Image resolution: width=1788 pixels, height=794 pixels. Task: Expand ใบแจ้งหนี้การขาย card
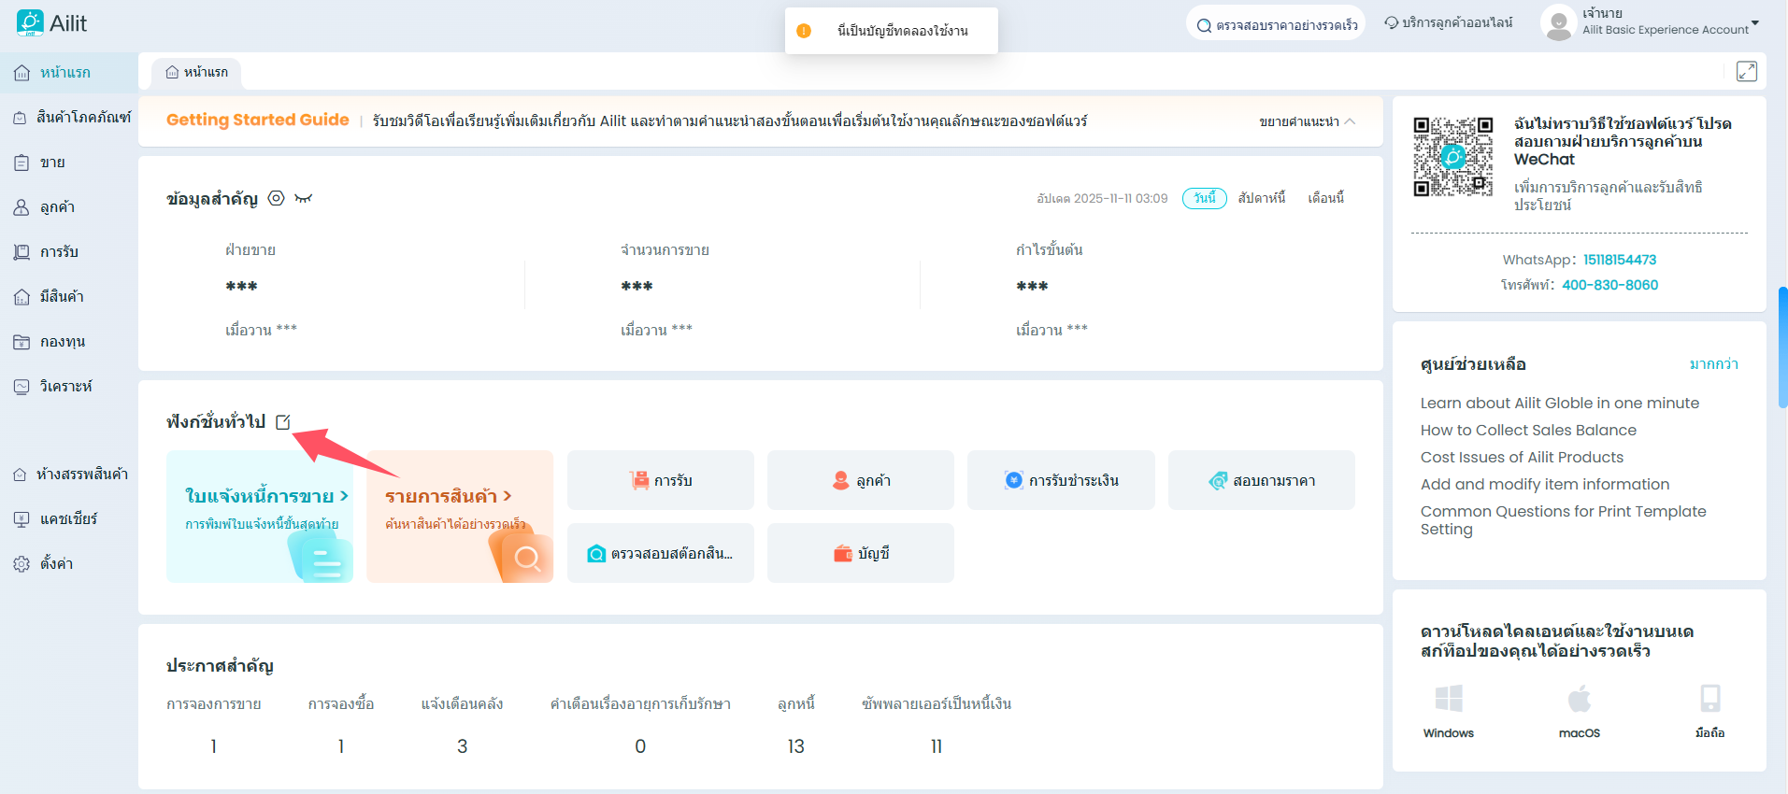(266, 496)
